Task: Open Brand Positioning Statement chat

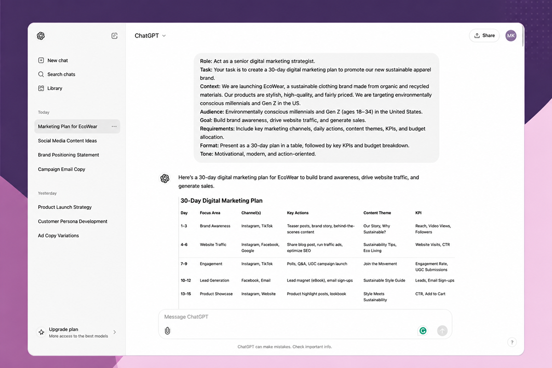Action: pyautogui.click(x=69, y=155)
